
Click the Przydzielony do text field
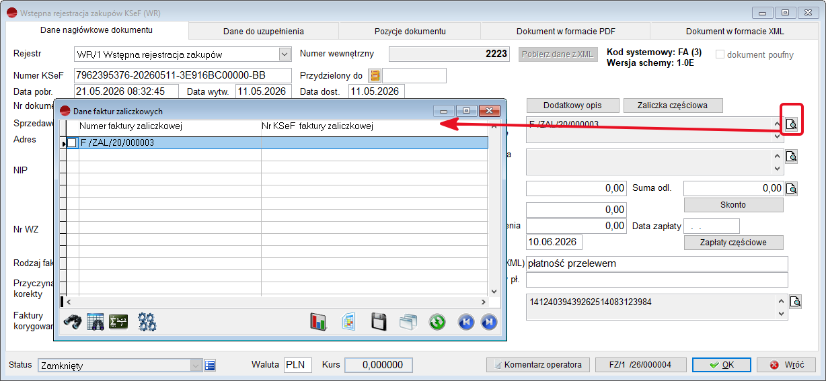(x=414, y=75)
